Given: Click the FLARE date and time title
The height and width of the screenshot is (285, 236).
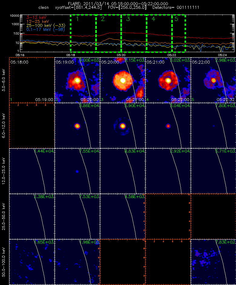Looking at the screenshot, I should [118, 4].
